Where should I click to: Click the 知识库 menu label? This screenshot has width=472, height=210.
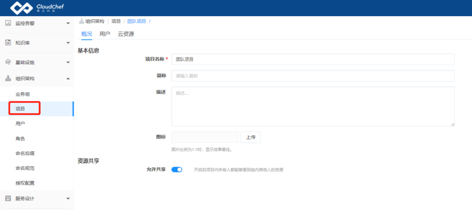pyautogui.click(x=23, y=43)
